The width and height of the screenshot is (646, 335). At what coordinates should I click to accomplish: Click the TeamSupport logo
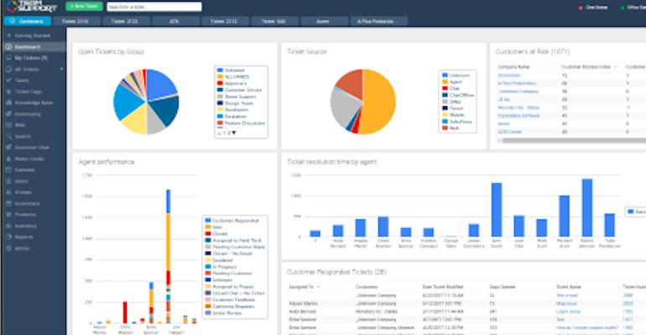(x=31, y=6)
